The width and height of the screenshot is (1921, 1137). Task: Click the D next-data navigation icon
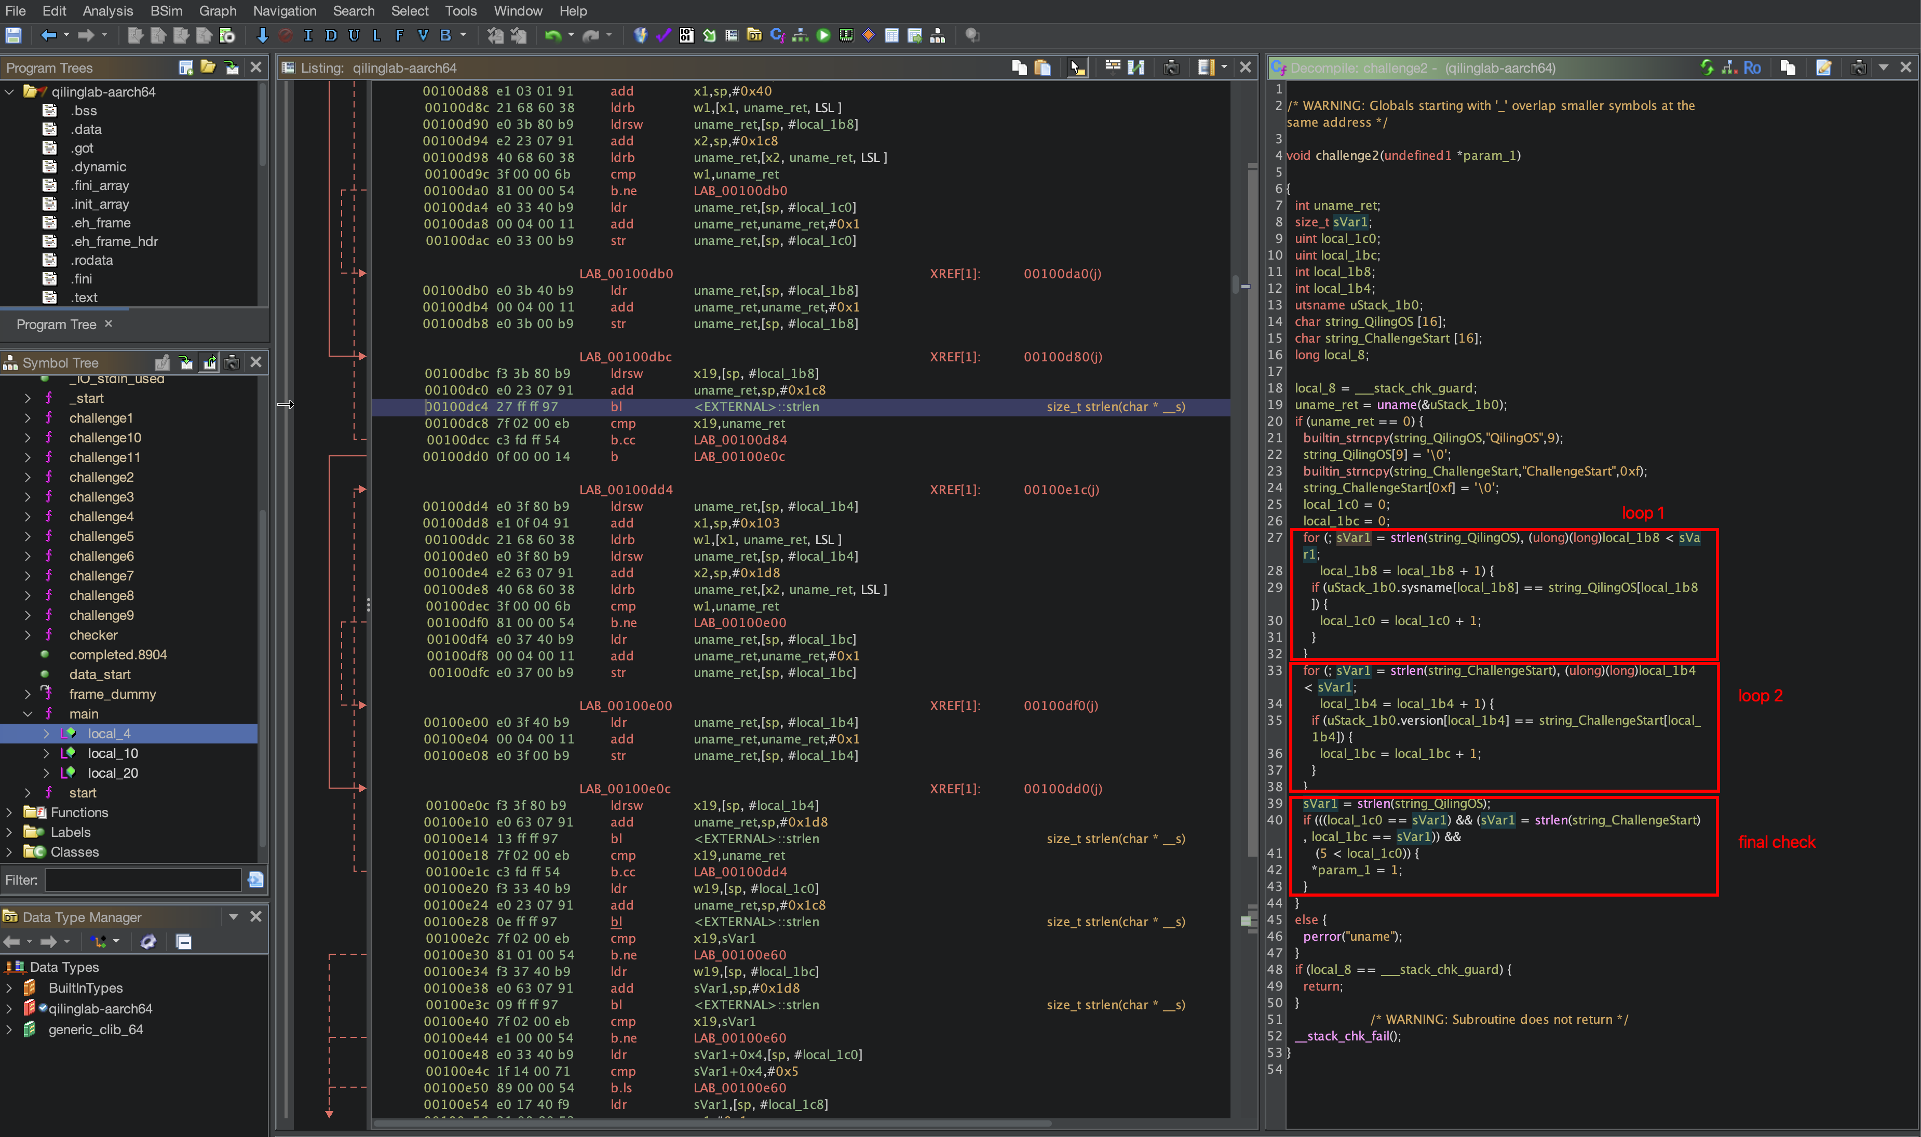(331, 35)
